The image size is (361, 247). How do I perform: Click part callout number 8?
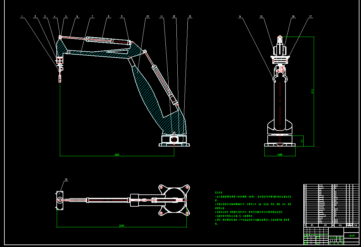click(108, 16)
